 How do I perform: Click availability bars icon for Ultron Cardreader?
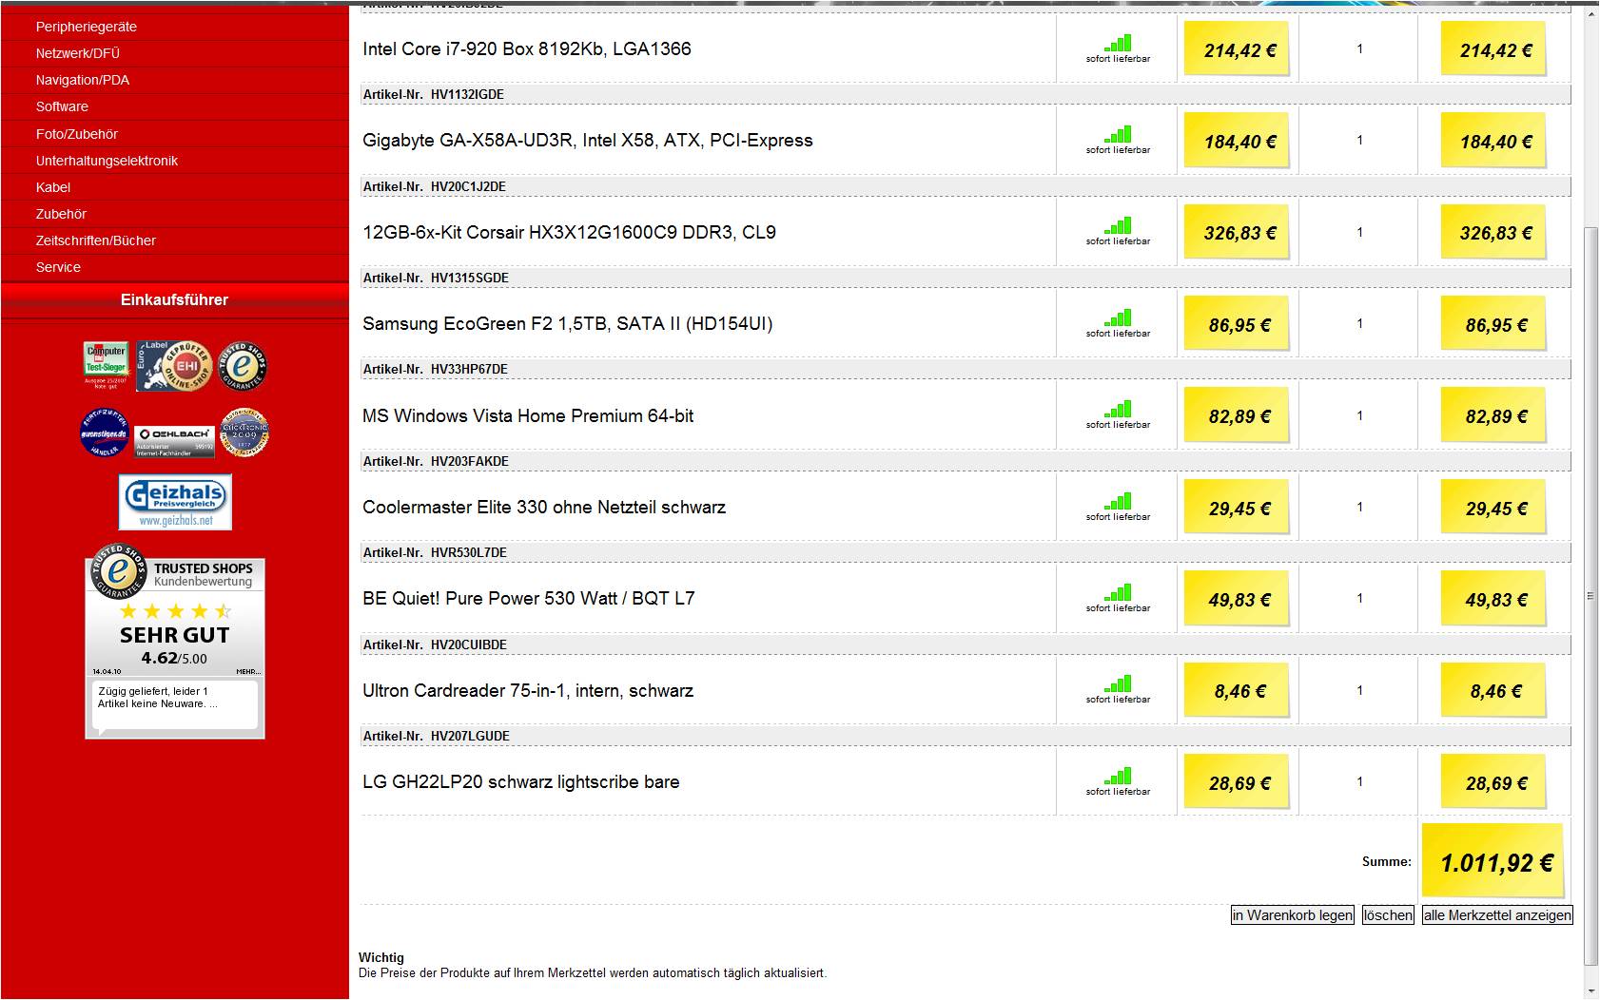coord(1118,684)
